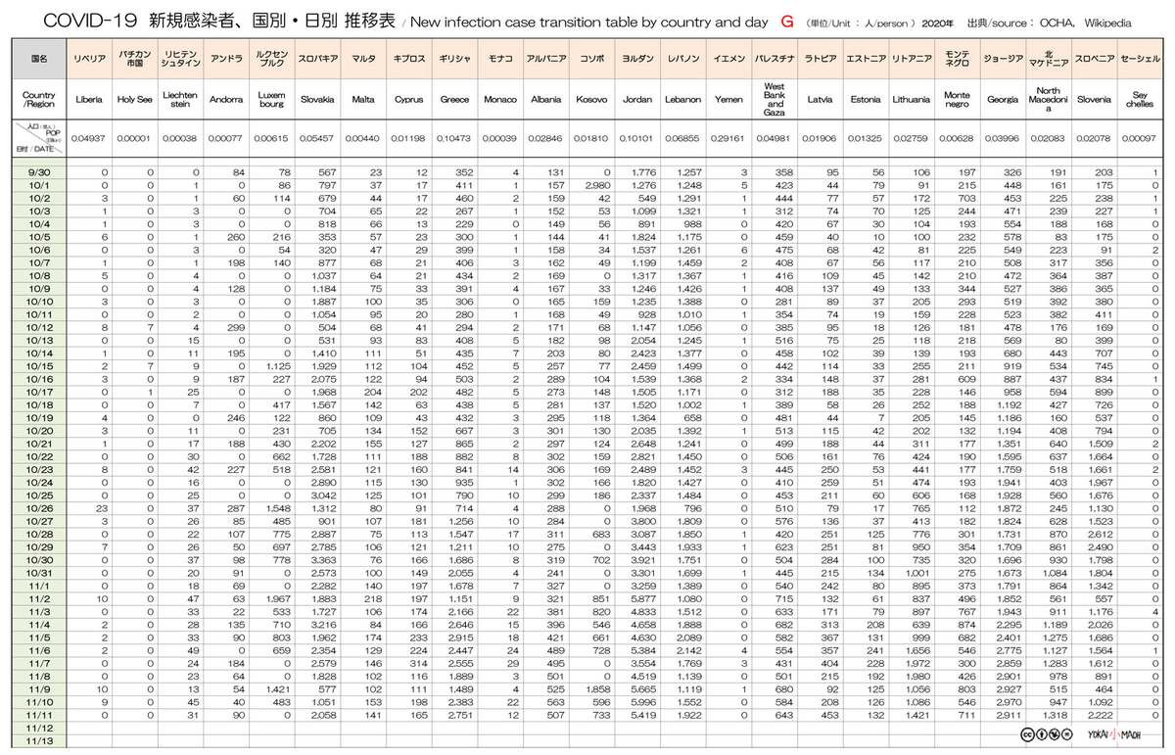Select the 11/11 date row label
This screenshot has width=1175, height=755.
pos(38,715)
